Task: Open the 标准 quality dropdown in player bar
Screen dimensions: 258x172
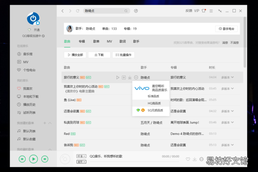Action: click(81, 156)
